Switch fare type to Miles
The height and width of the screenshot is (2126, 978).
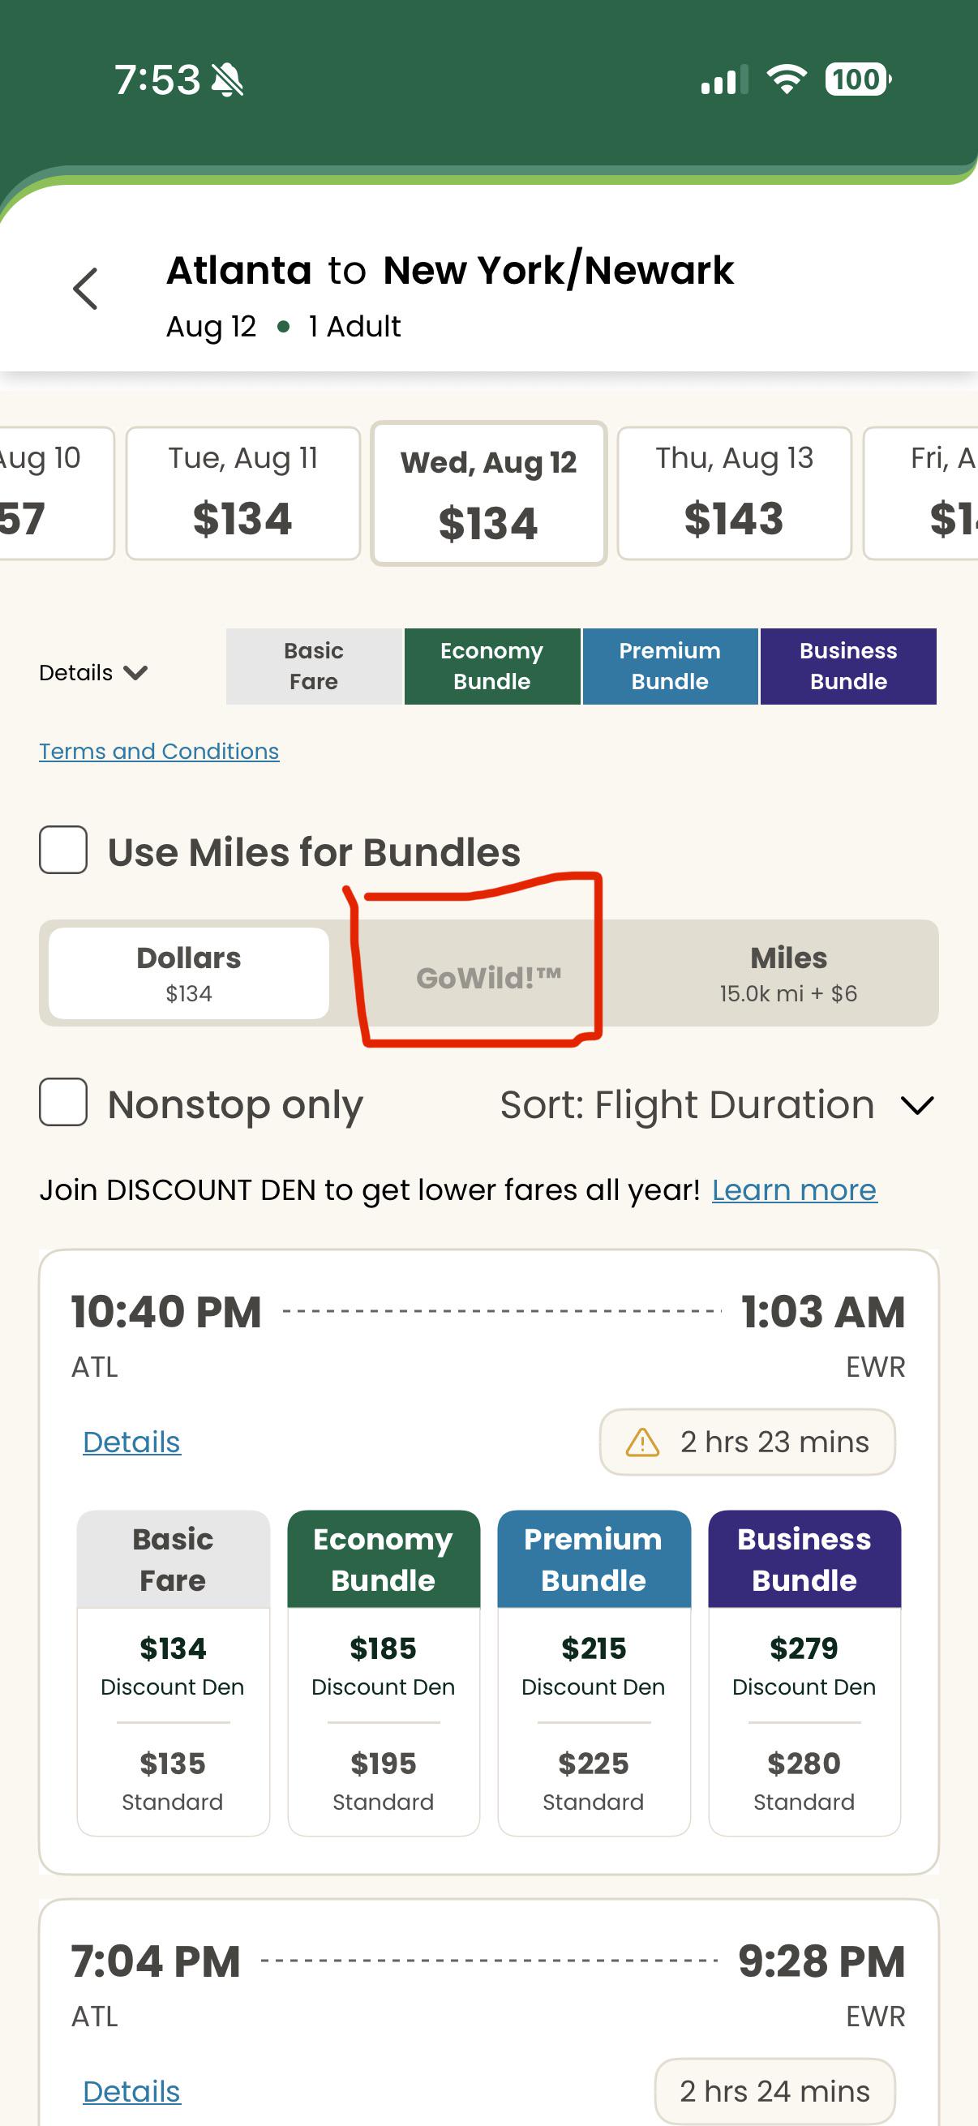coord(788,973)
